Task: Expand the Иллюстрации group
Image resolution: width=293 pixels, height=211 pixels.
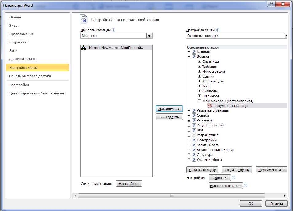Action: (199, 71)
